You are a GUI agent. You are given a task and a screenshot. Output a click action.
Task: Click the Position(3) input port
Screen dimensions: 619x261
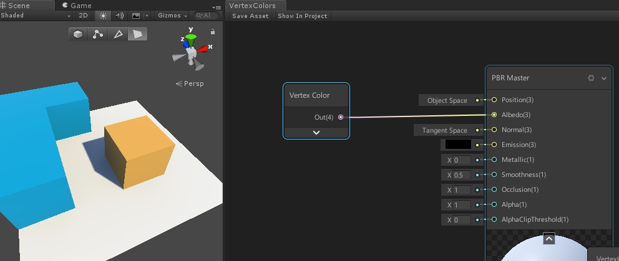pos(494,100)
